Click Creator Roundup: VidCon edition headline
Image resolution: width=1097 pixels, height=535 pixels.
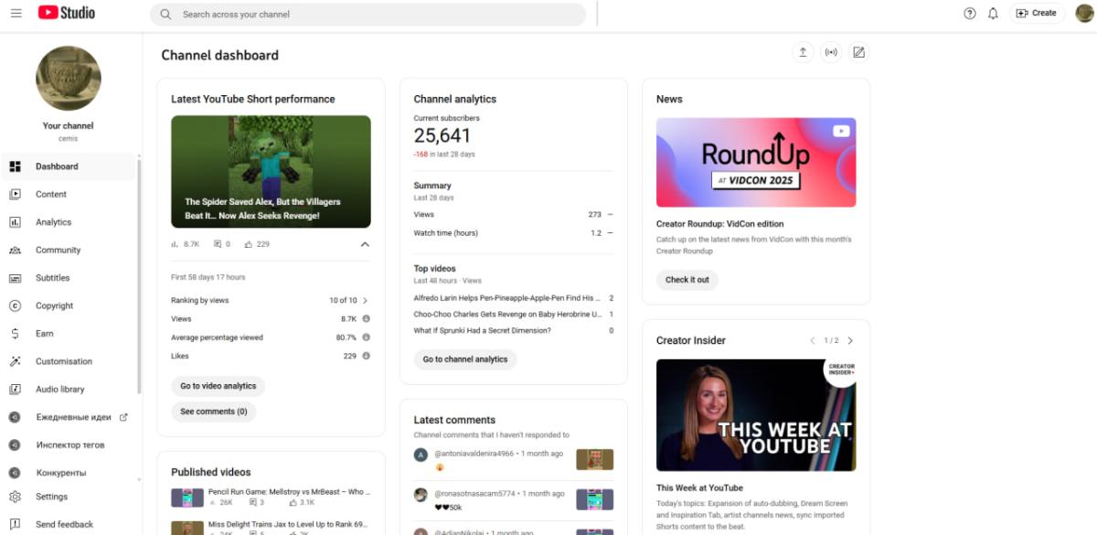(x=720, y=224)
